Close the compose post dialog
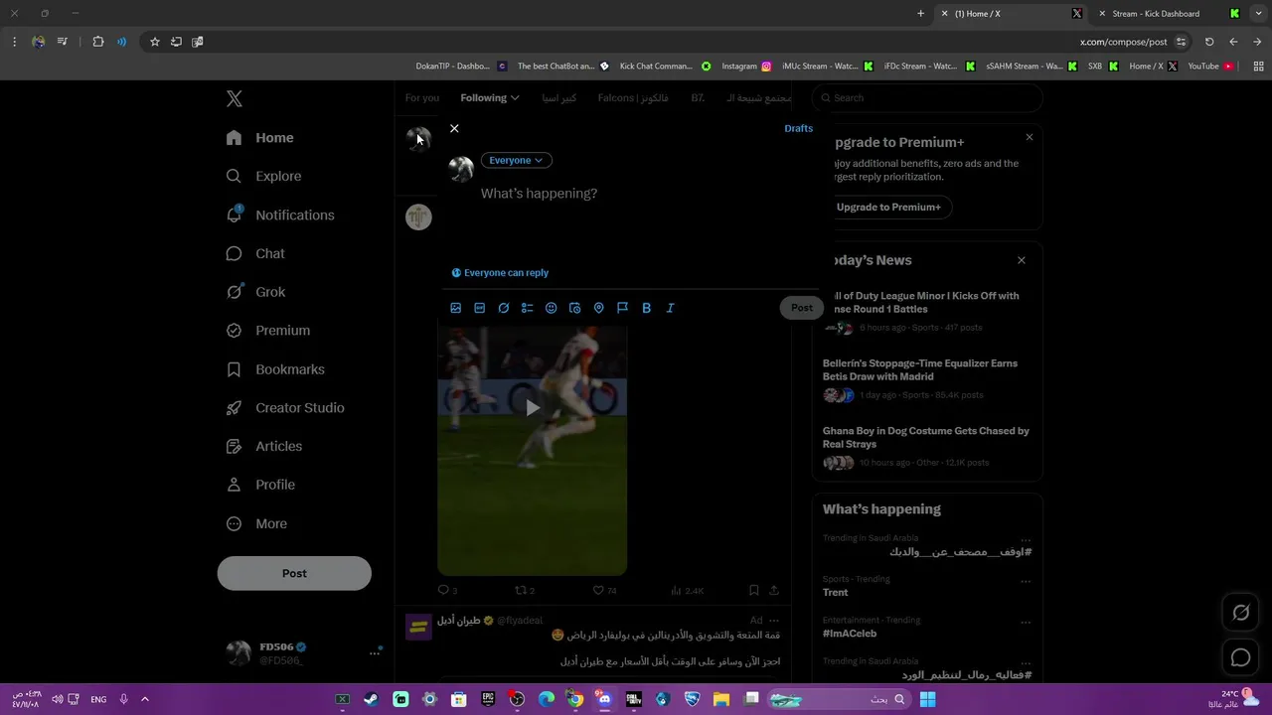The width and height of the screenshot is (1272, 715). tap(454, 128)
